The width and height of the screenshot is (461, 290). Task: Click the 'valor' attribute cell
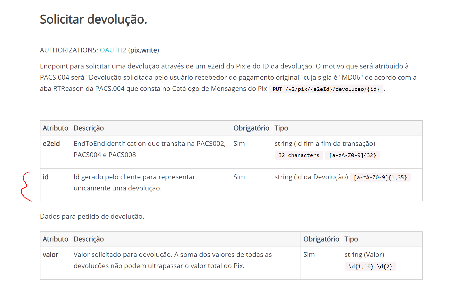coord(55,263)
